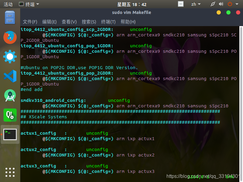The width and height of the screenshot is (243, 182).
Task: Open the 查看(V) menu
Action: 69,22
